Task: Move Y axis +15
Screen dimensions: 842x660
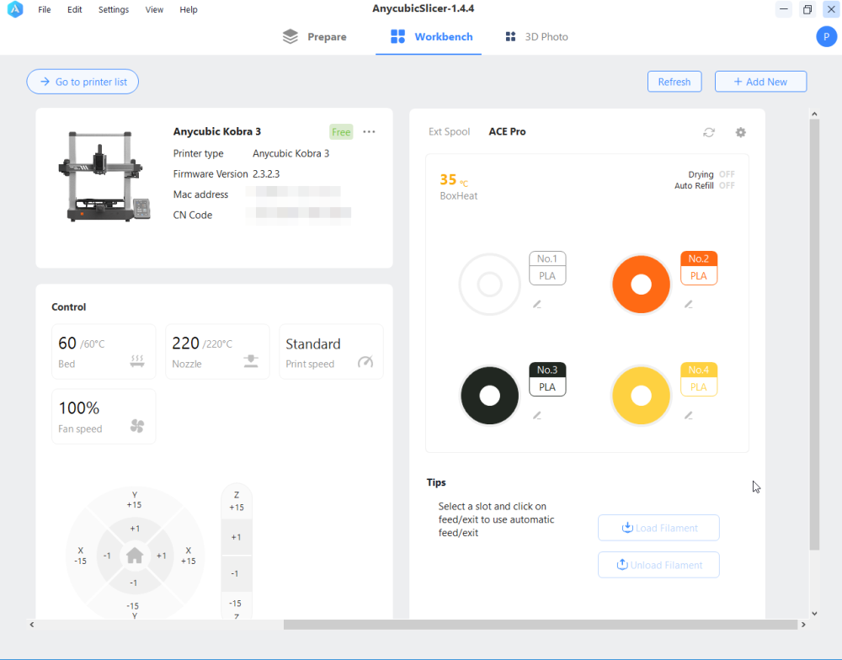Action: pos(134,500)
